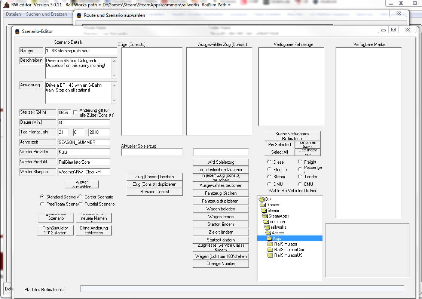422x299 pixels.
Task: Click the RailSimulatorCore folder icon
Action: pos(270,250)
